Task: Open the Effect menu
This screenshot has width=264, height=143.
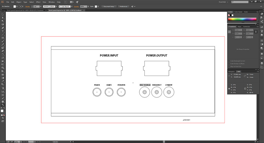Action: pyautogui.click(x=38, y=2)
